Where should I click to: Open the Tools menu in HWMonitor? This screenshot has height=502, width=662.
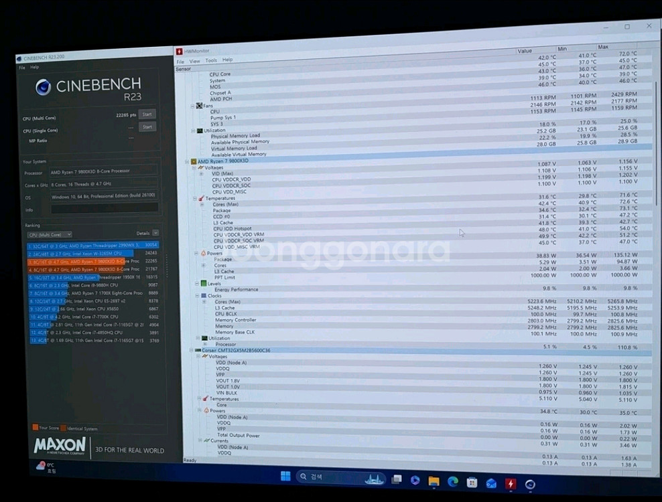click(x=212, y=59)
